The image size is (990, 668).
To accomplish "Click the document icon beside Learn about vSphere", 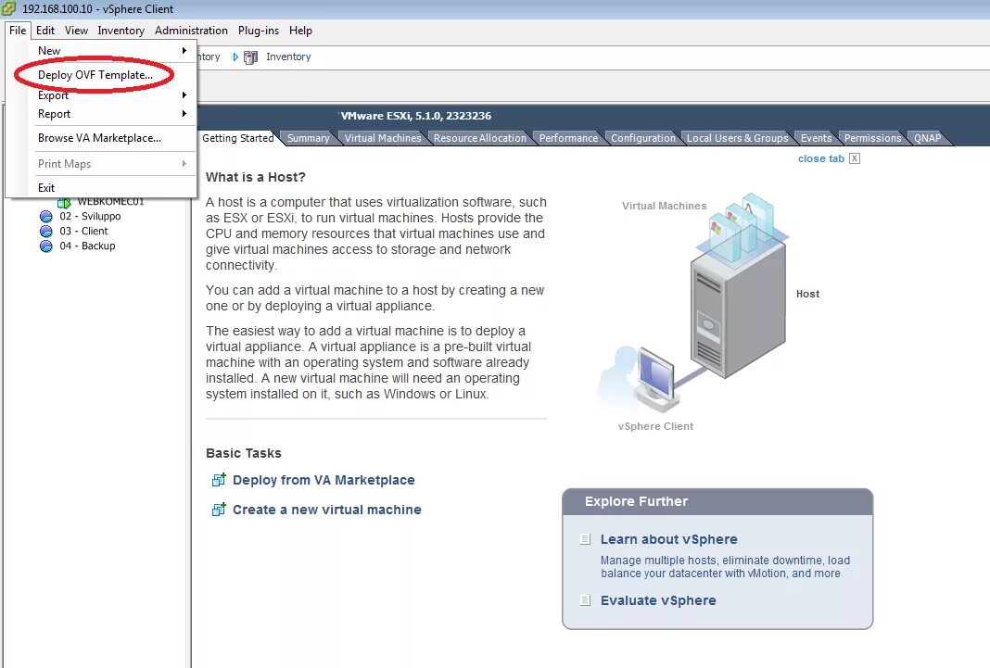I will (585, 539).
